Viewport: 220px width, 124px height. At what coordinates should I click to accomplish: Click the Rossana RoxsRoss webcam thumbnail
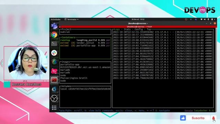click(27, 63)
